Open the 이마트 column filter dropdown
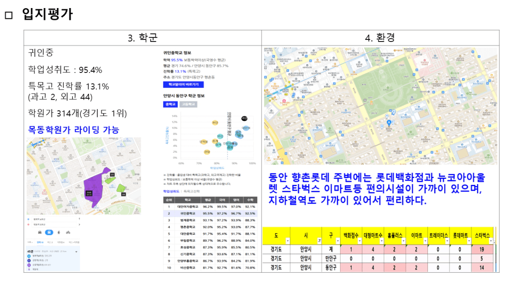 tap(425, 241)
